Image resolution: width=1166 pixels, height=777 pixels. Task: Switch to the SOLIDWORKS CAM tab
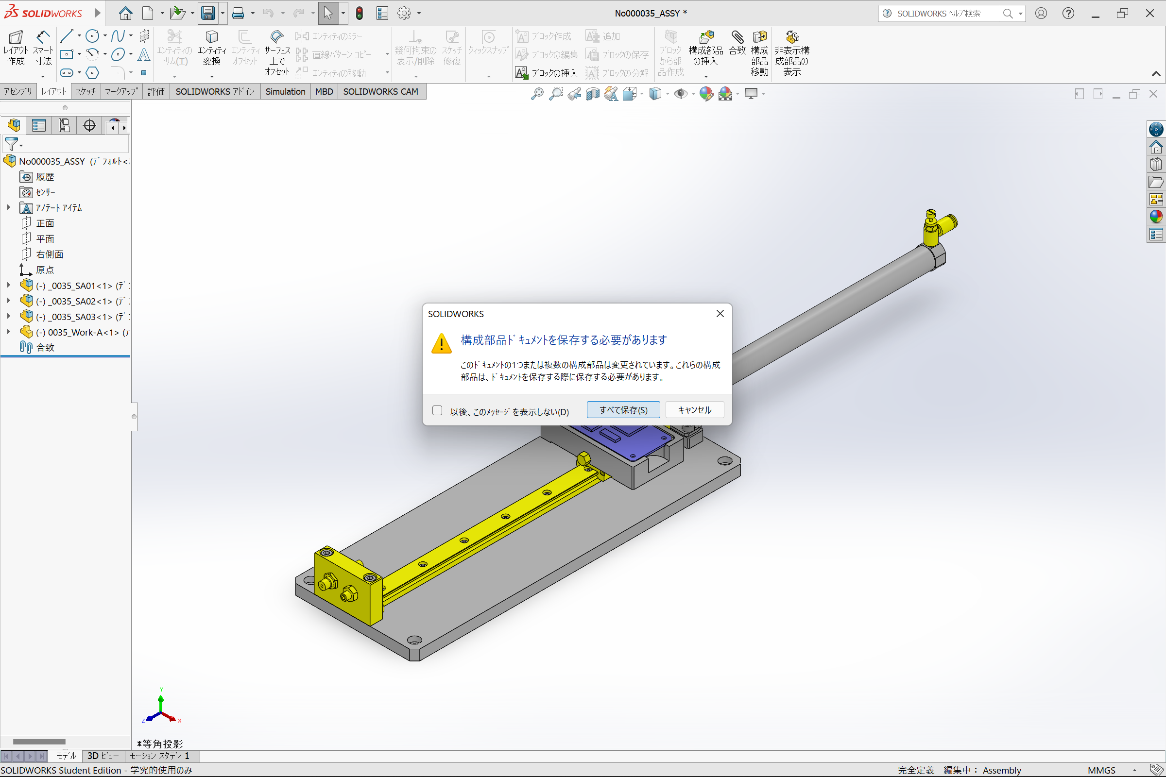(381, 92)
